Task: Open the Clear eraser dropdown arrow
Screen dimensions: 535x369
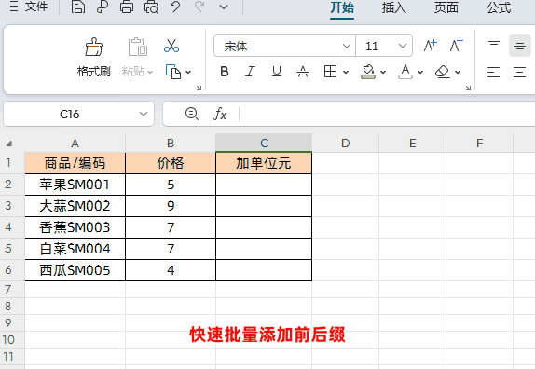Action: click(x=458, y=72)
